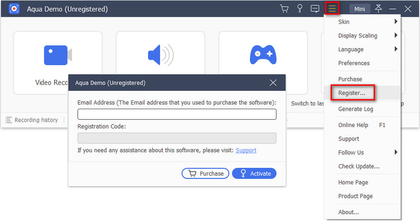Open the feedback chat bubble icon
The width and height of the screenshot is (420, 222).
click(314, 9)
